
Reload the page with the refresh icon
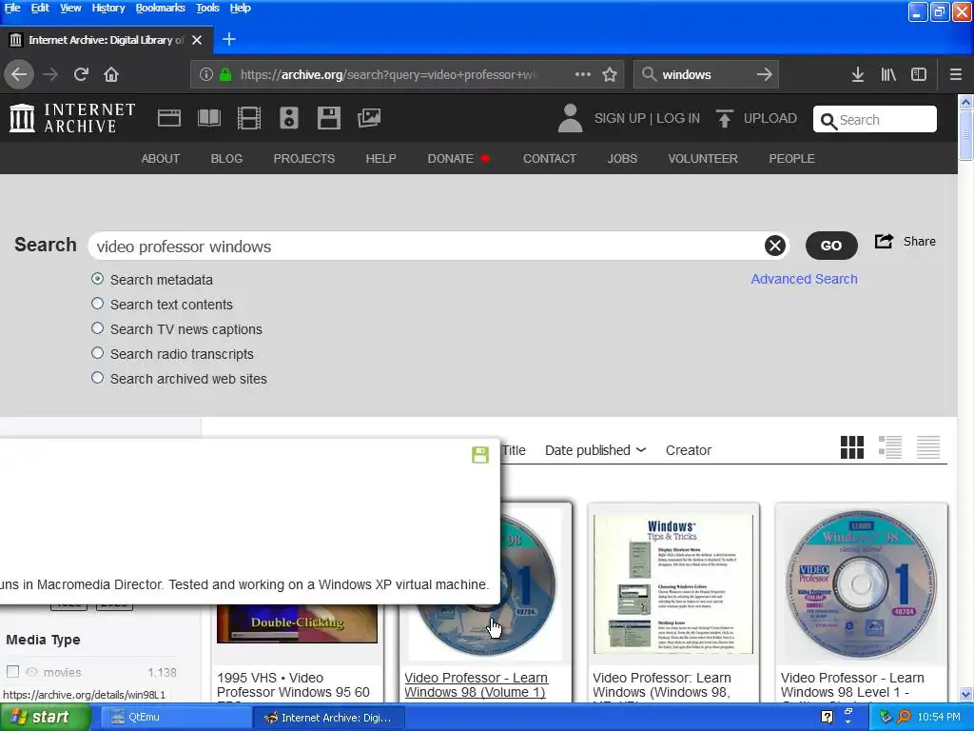(81, 74)
